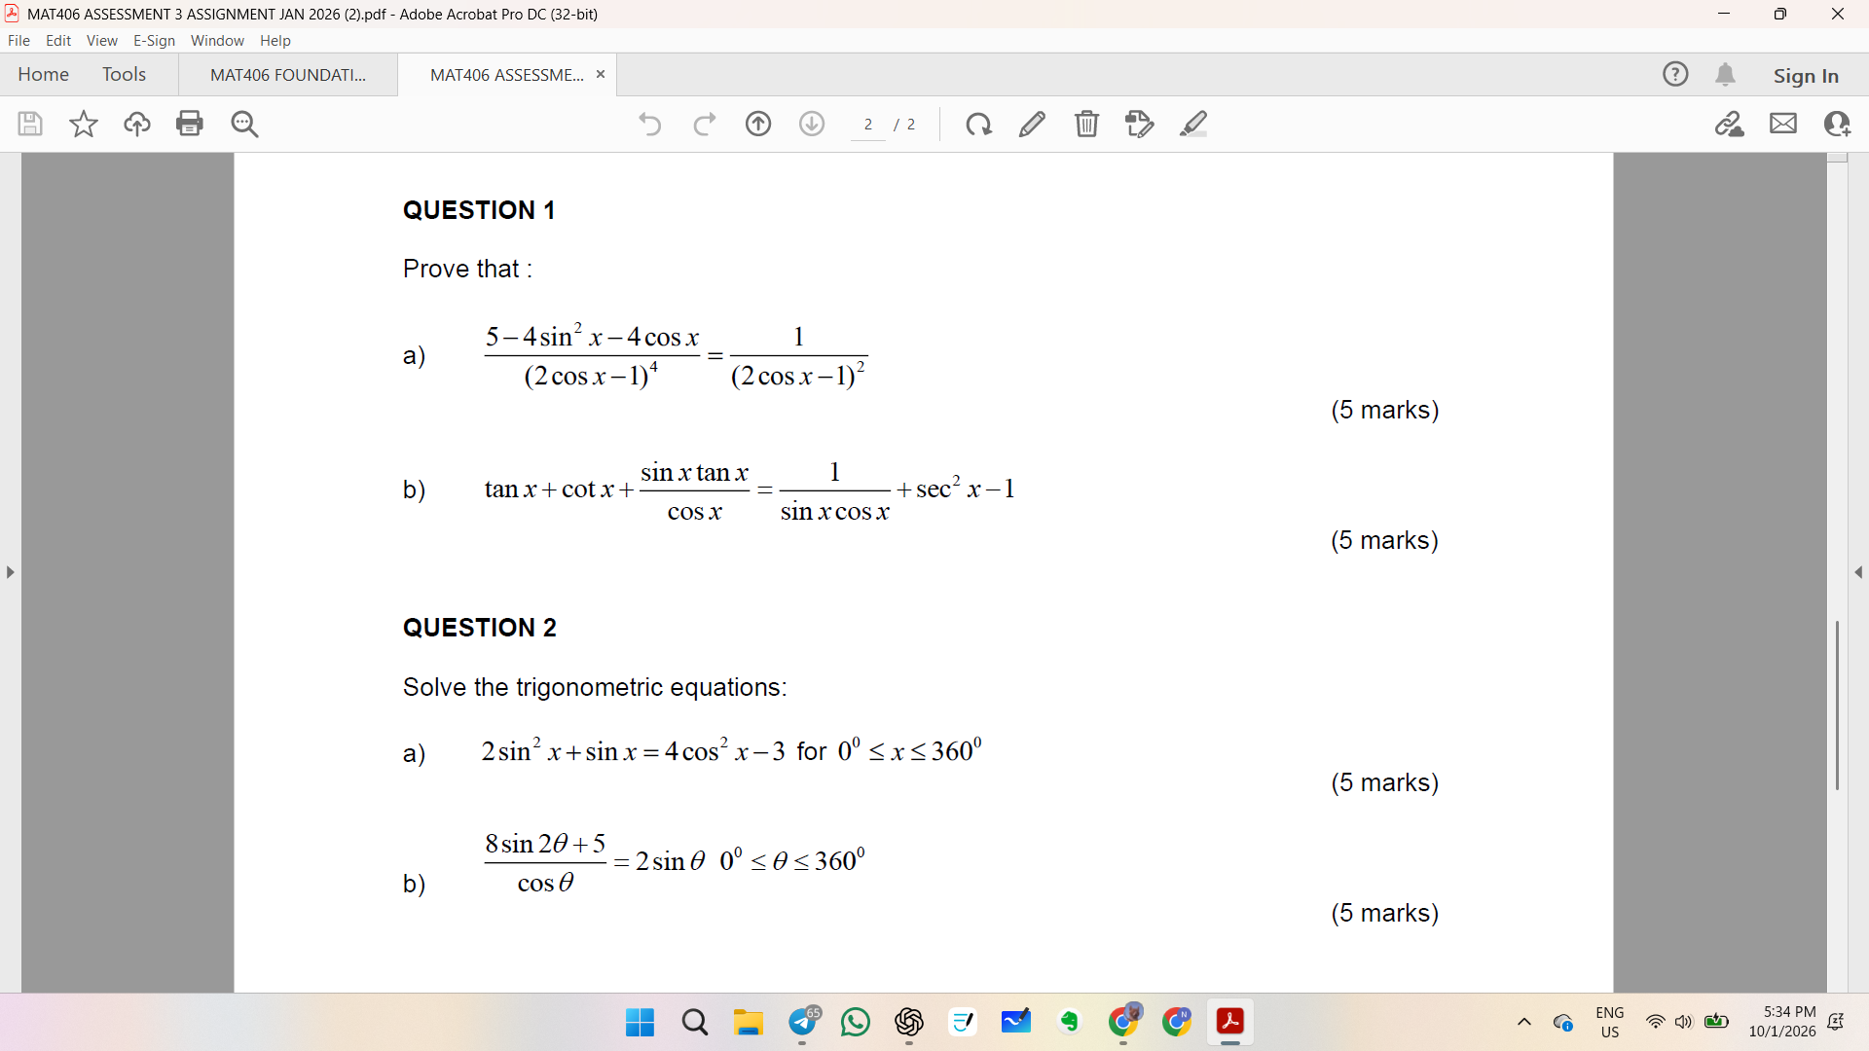Expand the left navigation pane

[10, 572]
